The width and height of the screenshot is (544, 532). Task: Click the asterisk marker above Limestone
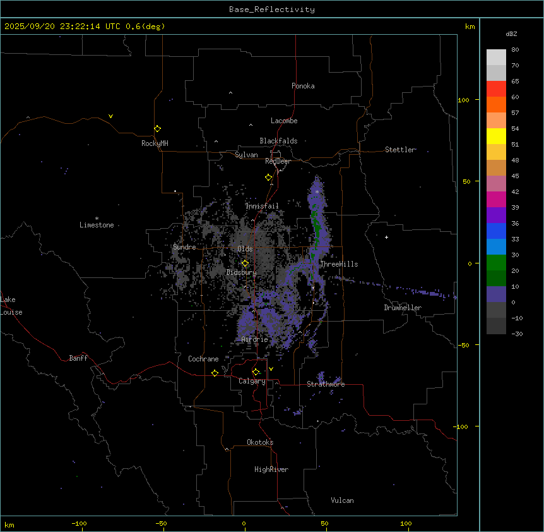[97, 218]
